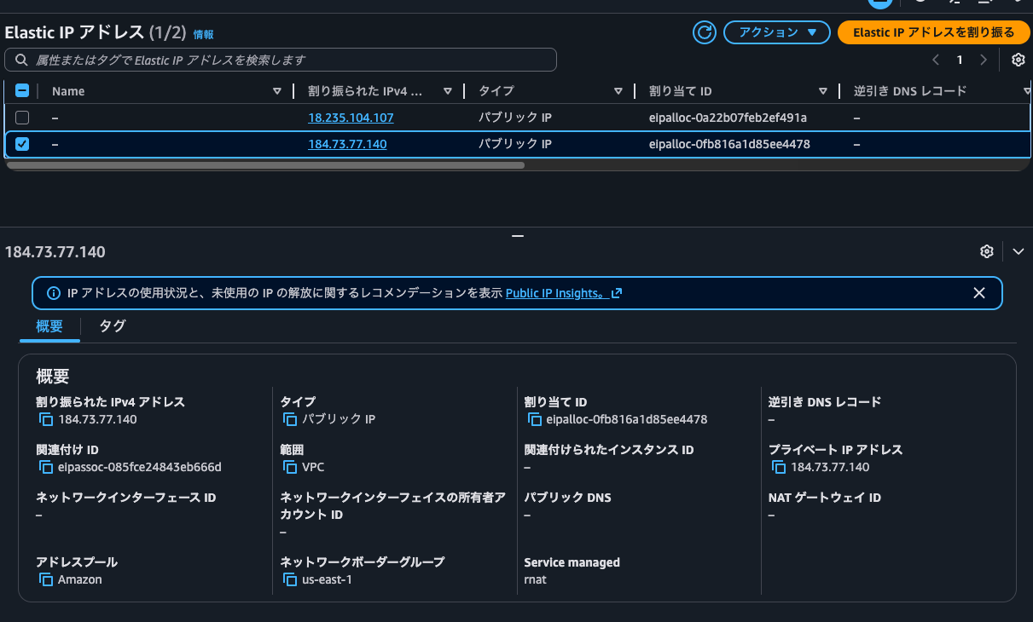Open the table preferences gear icon

[1018, 60]
